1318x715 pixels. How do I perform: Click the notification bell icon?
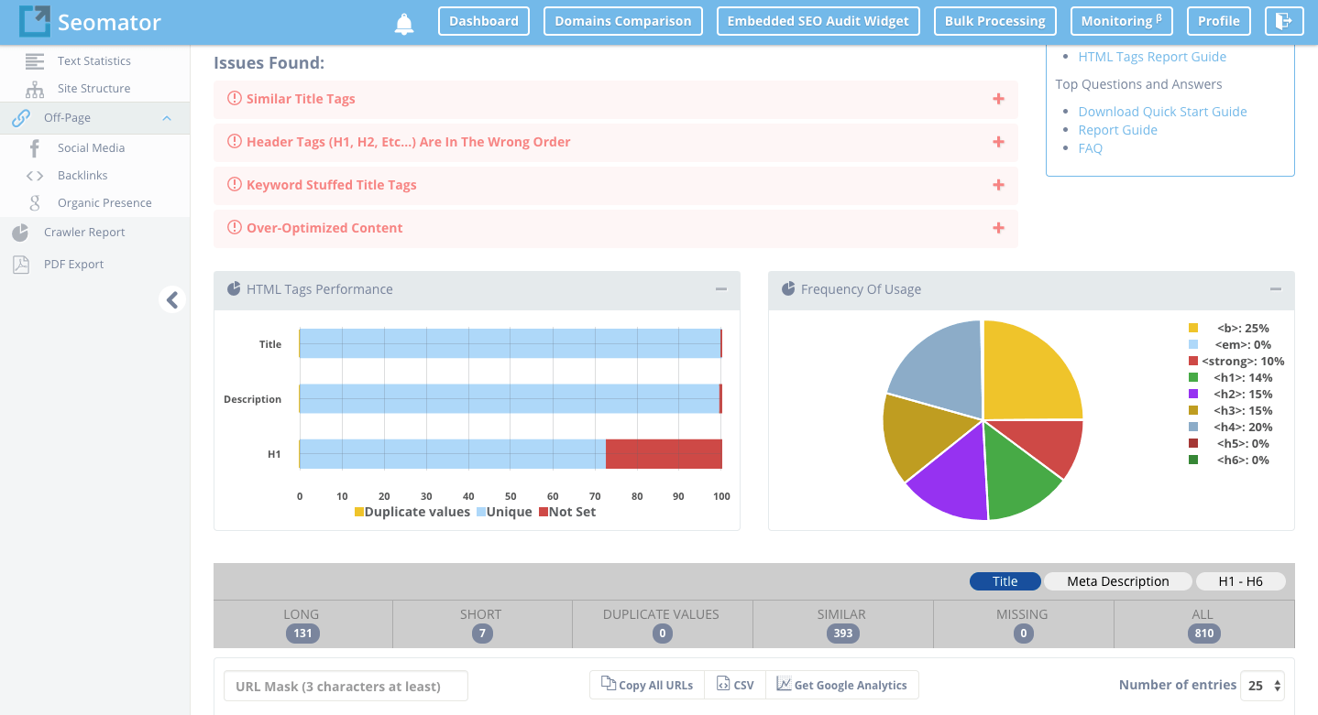pos(404,24)
